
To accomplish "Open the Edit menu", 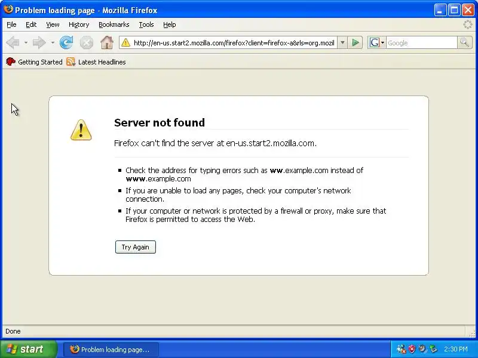I will 31,24.
